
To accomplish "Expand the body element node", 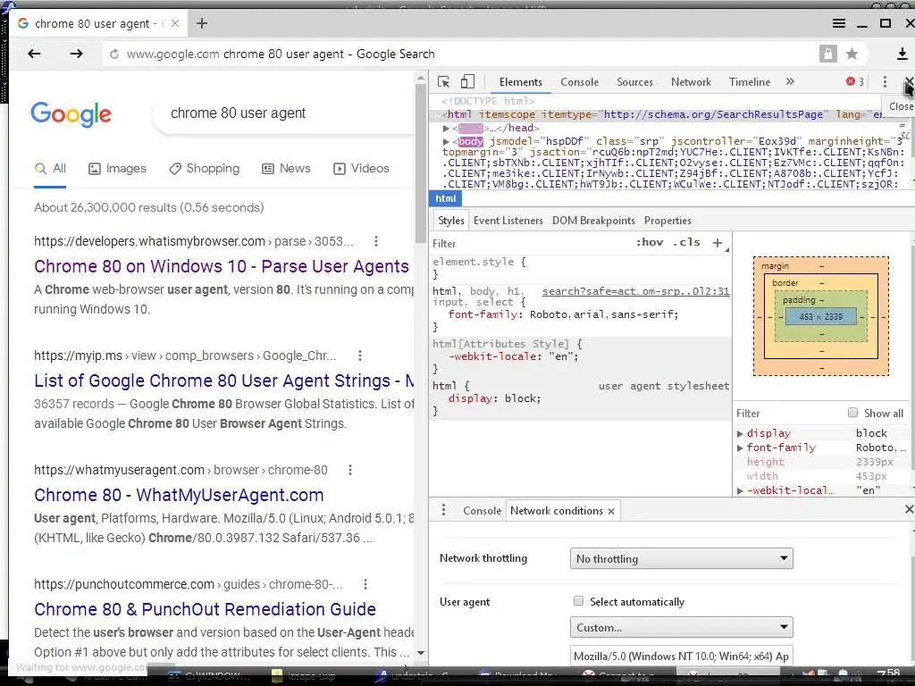I will pos(446,141).
